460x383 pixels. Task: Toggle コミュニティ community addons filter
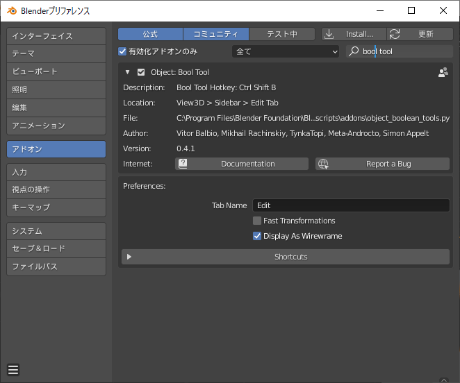216,34
